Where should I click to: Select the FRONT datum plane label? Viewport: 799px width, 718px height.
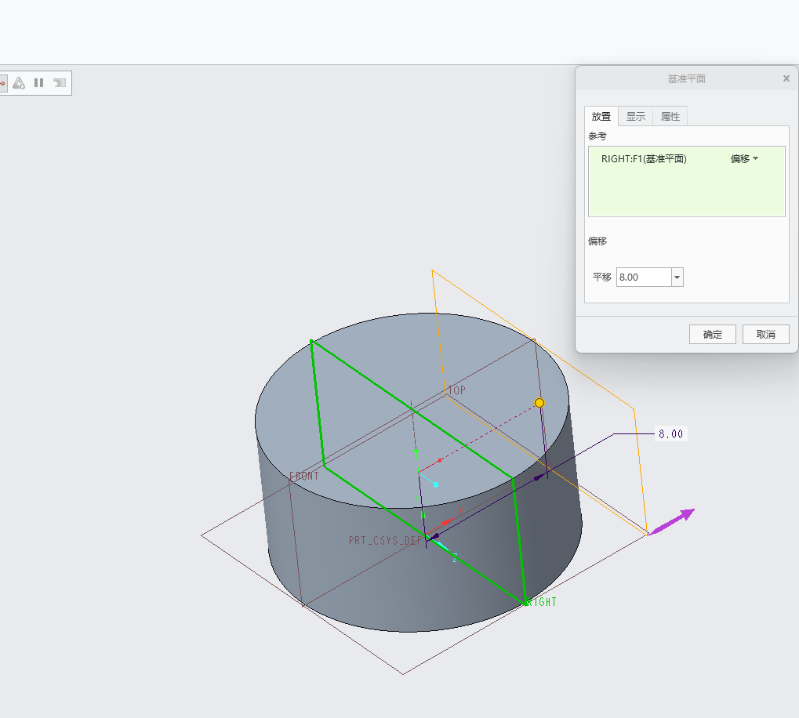pyautogui.click(x=304, y=476)
